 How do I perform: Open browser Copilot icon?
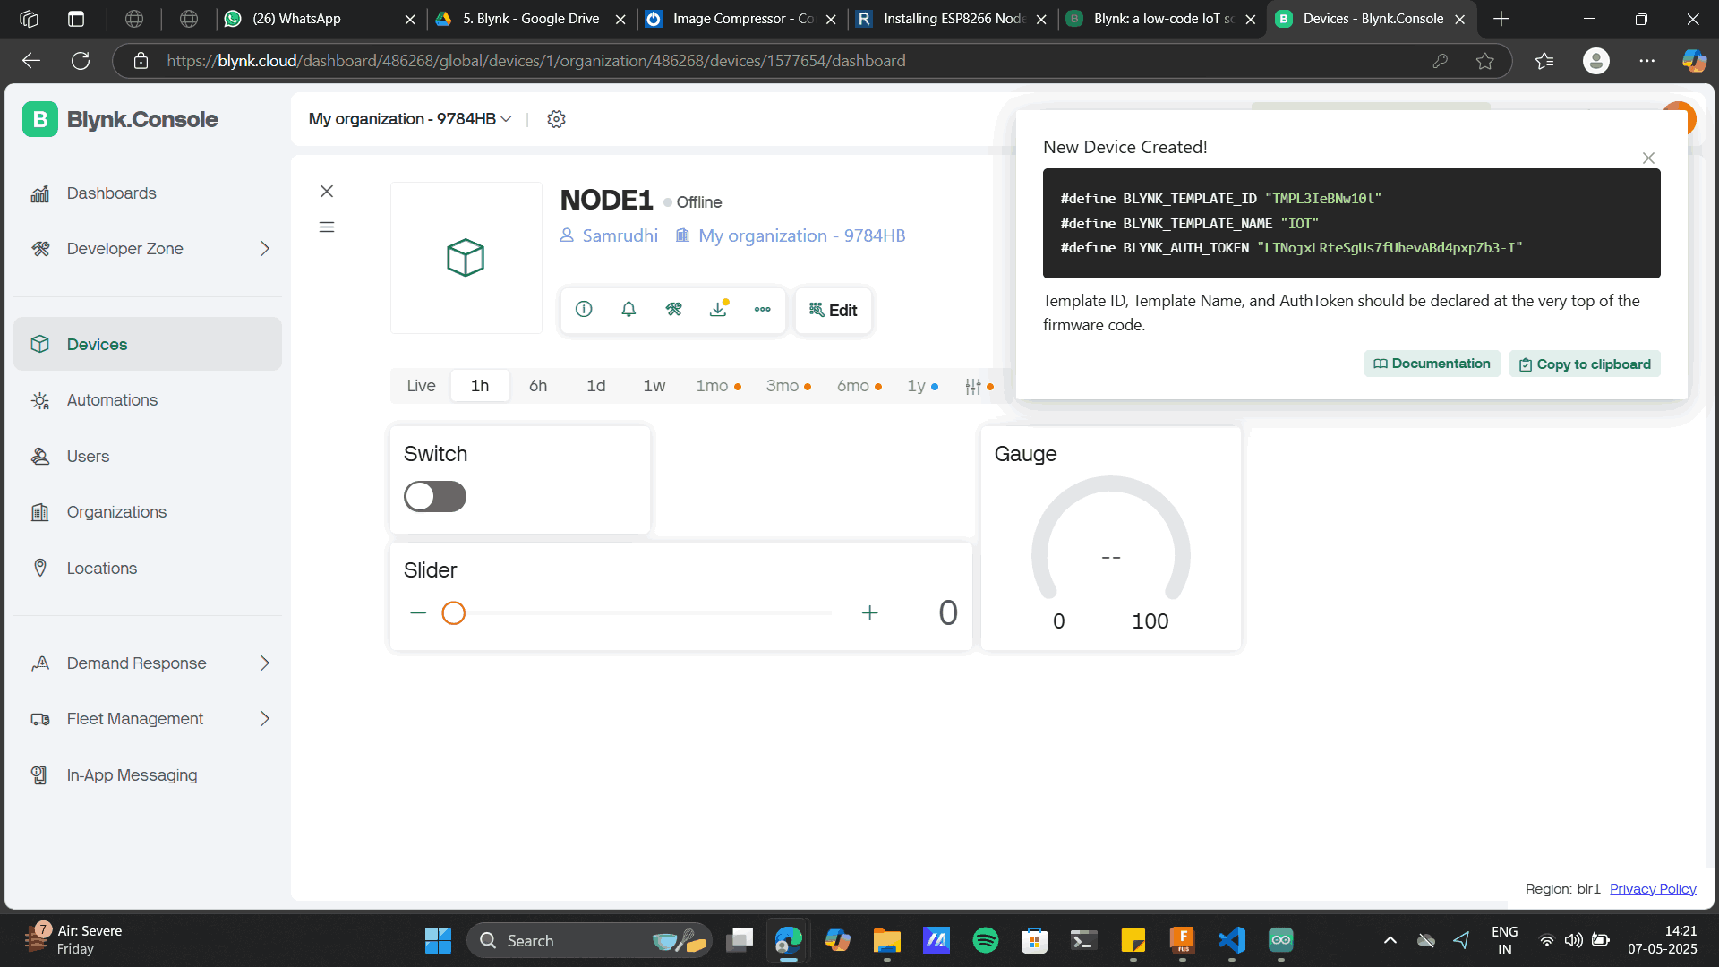[x=1694, y=61]
